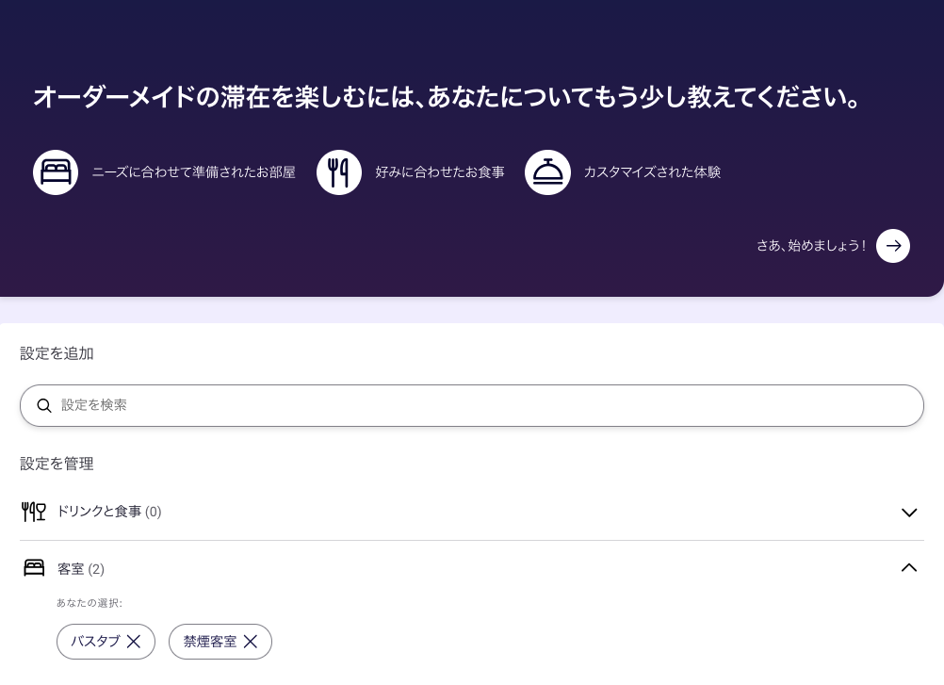Image resolution: width=944 pixels, height=685 pixels.
Task: Click the 好みに合わせたお食事 text
Action: 440,172
